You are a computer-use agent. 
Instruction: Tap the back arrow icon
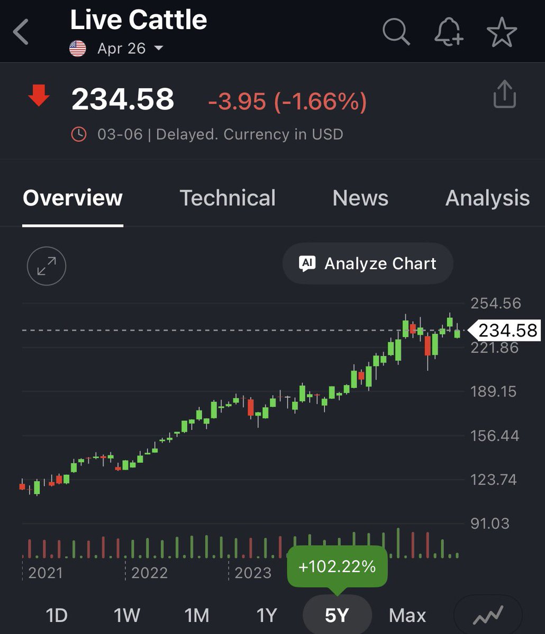(21, 32)
